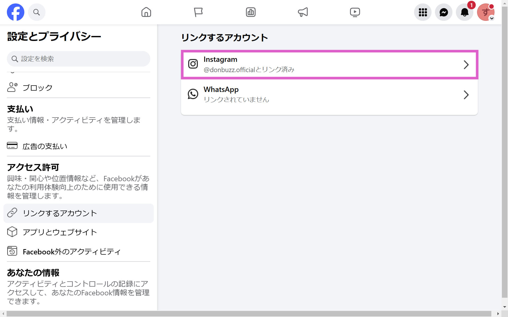This screenshot has width=508, height=317.
Task: Open the Watch video icon
Action: tap(355, 12)
